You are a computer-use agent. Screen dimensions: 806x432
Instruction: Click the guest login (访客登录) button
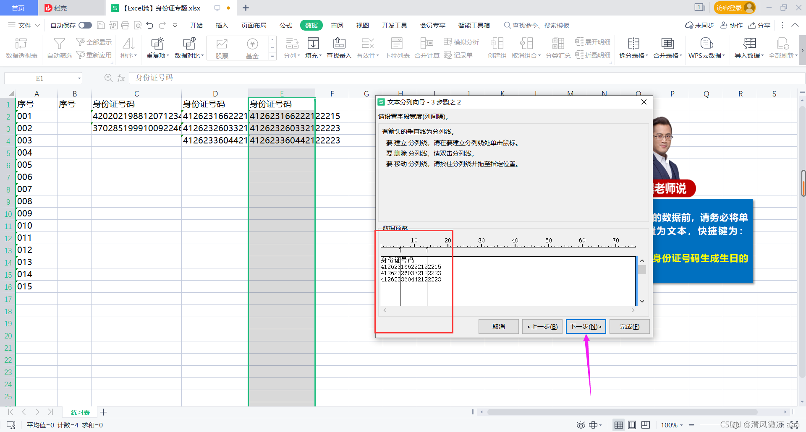pyautogui.click(x=734, y=8)
